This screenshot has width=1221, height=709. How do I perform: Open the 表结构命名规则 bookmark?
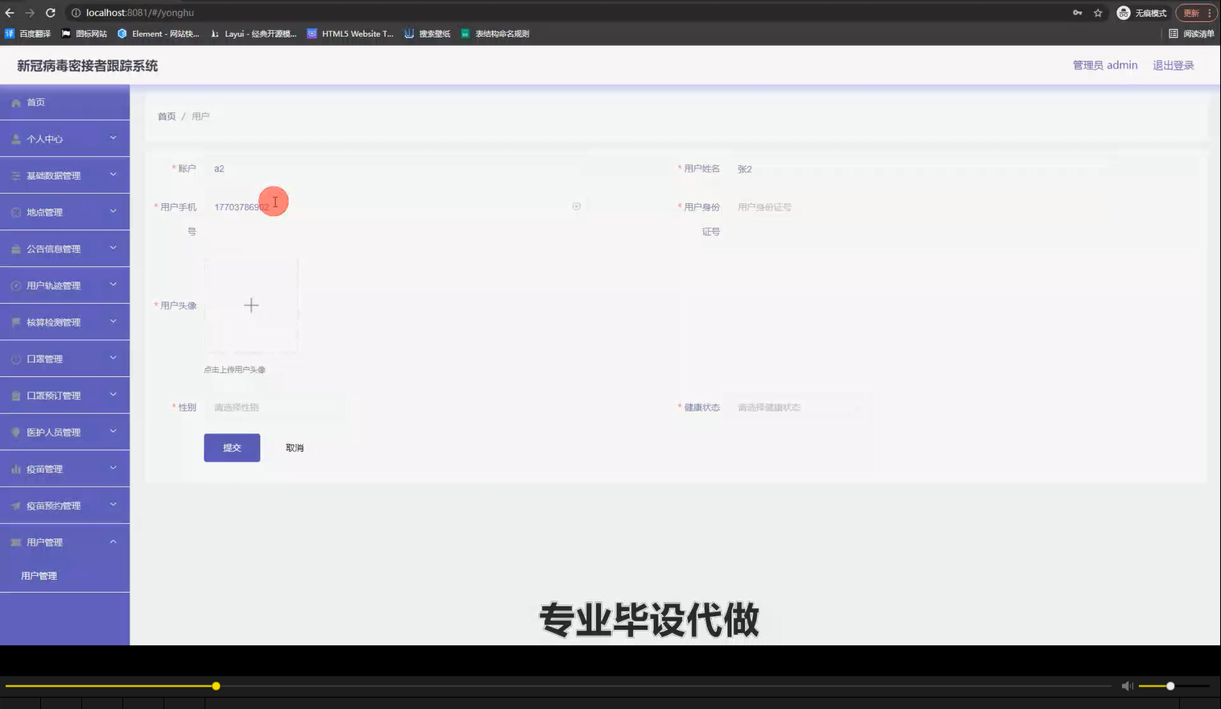pos(495,34)
